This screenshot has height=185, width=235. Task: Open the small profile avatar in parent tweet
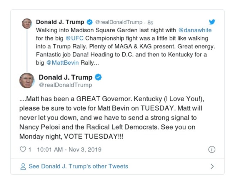(x=27, y=23)
